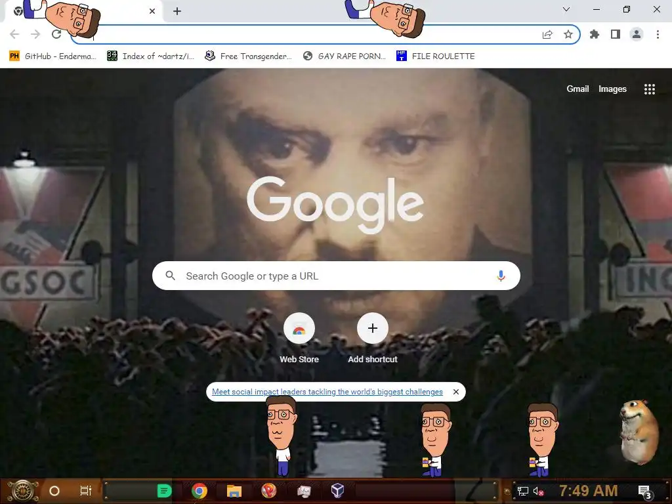Click the hamster desktop pet

click(639, 432)
